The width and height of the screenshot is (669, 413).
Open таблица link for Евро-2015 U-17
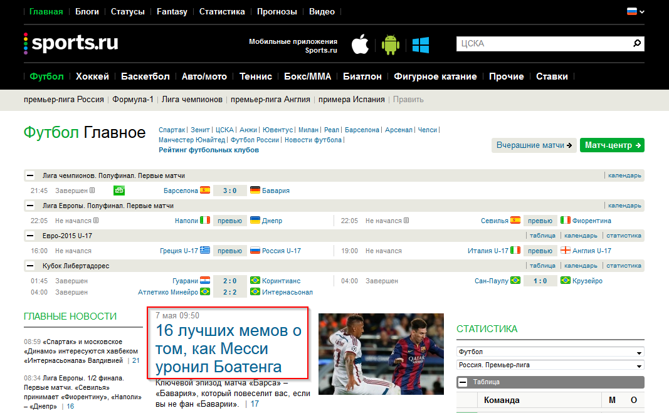(x=542, y=236)
